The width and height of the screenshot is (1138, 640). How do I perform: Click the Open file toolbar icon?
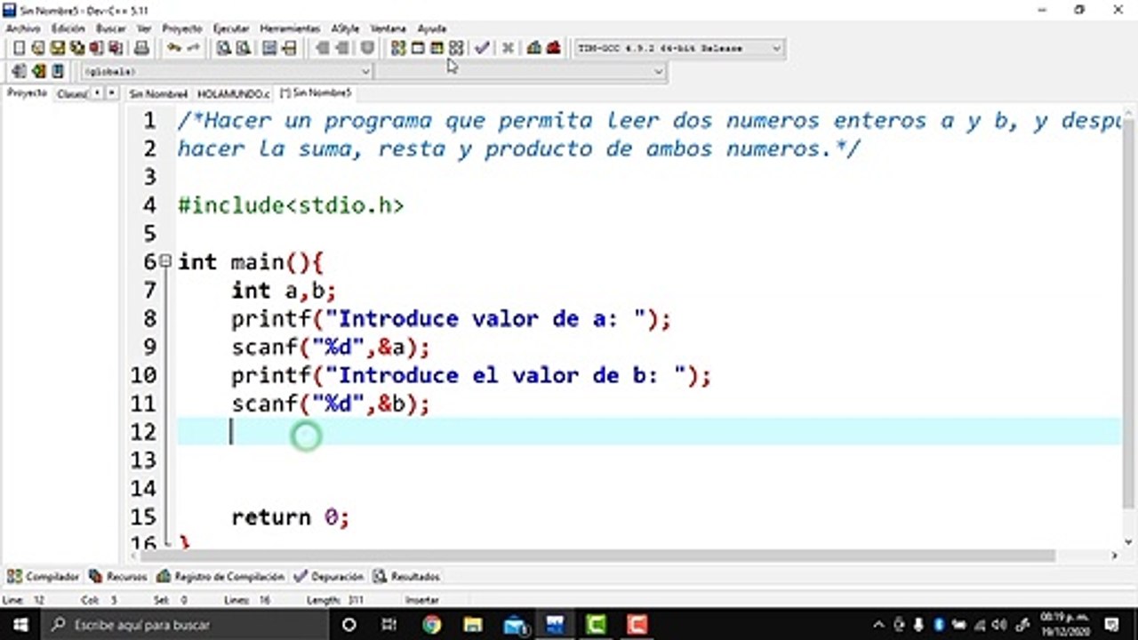coord(38,48)
